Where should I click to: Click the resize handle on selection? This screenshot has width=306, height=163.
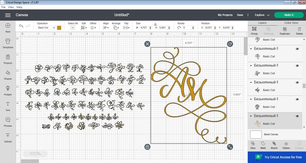click(x=230, y=147)
